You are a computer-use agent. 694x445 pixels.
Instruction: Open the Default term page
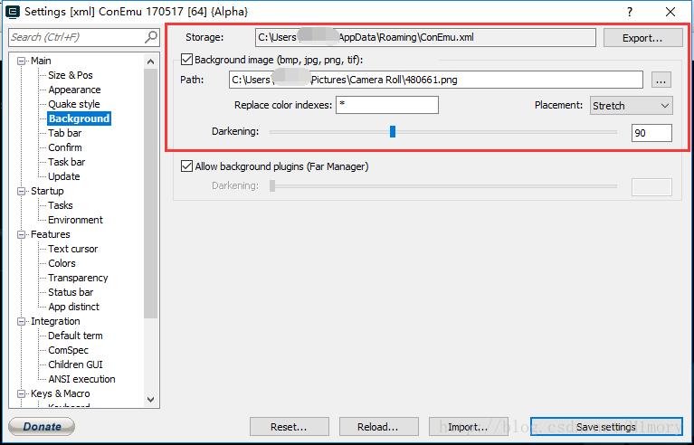[75, 336]
